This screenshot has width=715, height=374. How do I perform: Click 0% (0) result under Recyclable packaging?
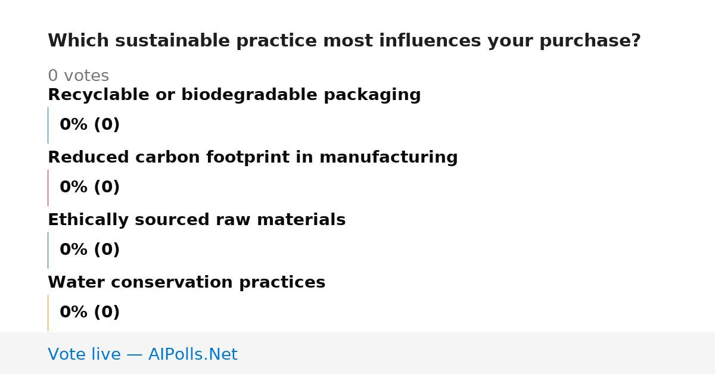(x=90, y=125)
